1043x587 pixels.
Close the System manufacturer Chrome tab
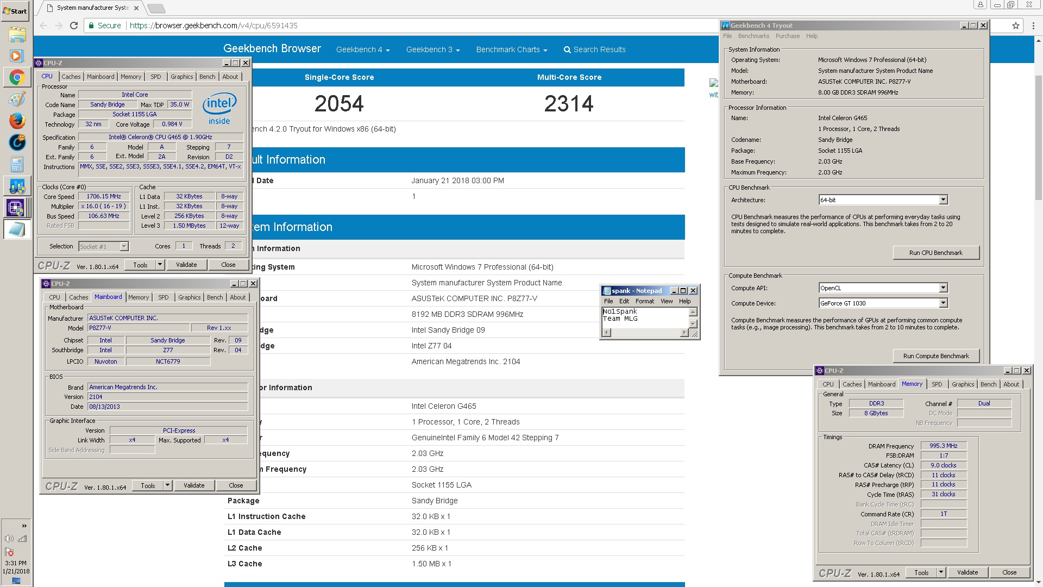(x=136, y=8)
